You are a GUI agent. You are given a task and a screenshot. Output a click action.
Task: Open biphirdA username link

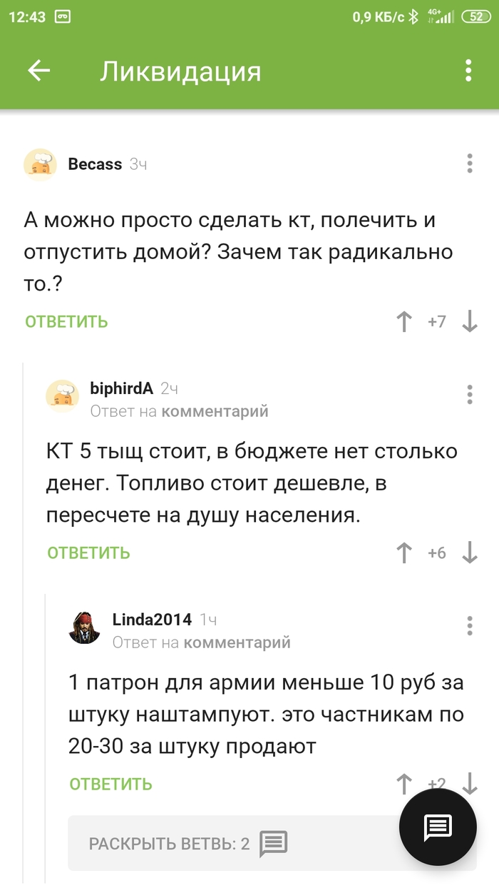click(121, 388)
